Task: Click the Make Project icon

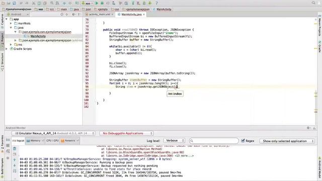Action: click(77, 3)
